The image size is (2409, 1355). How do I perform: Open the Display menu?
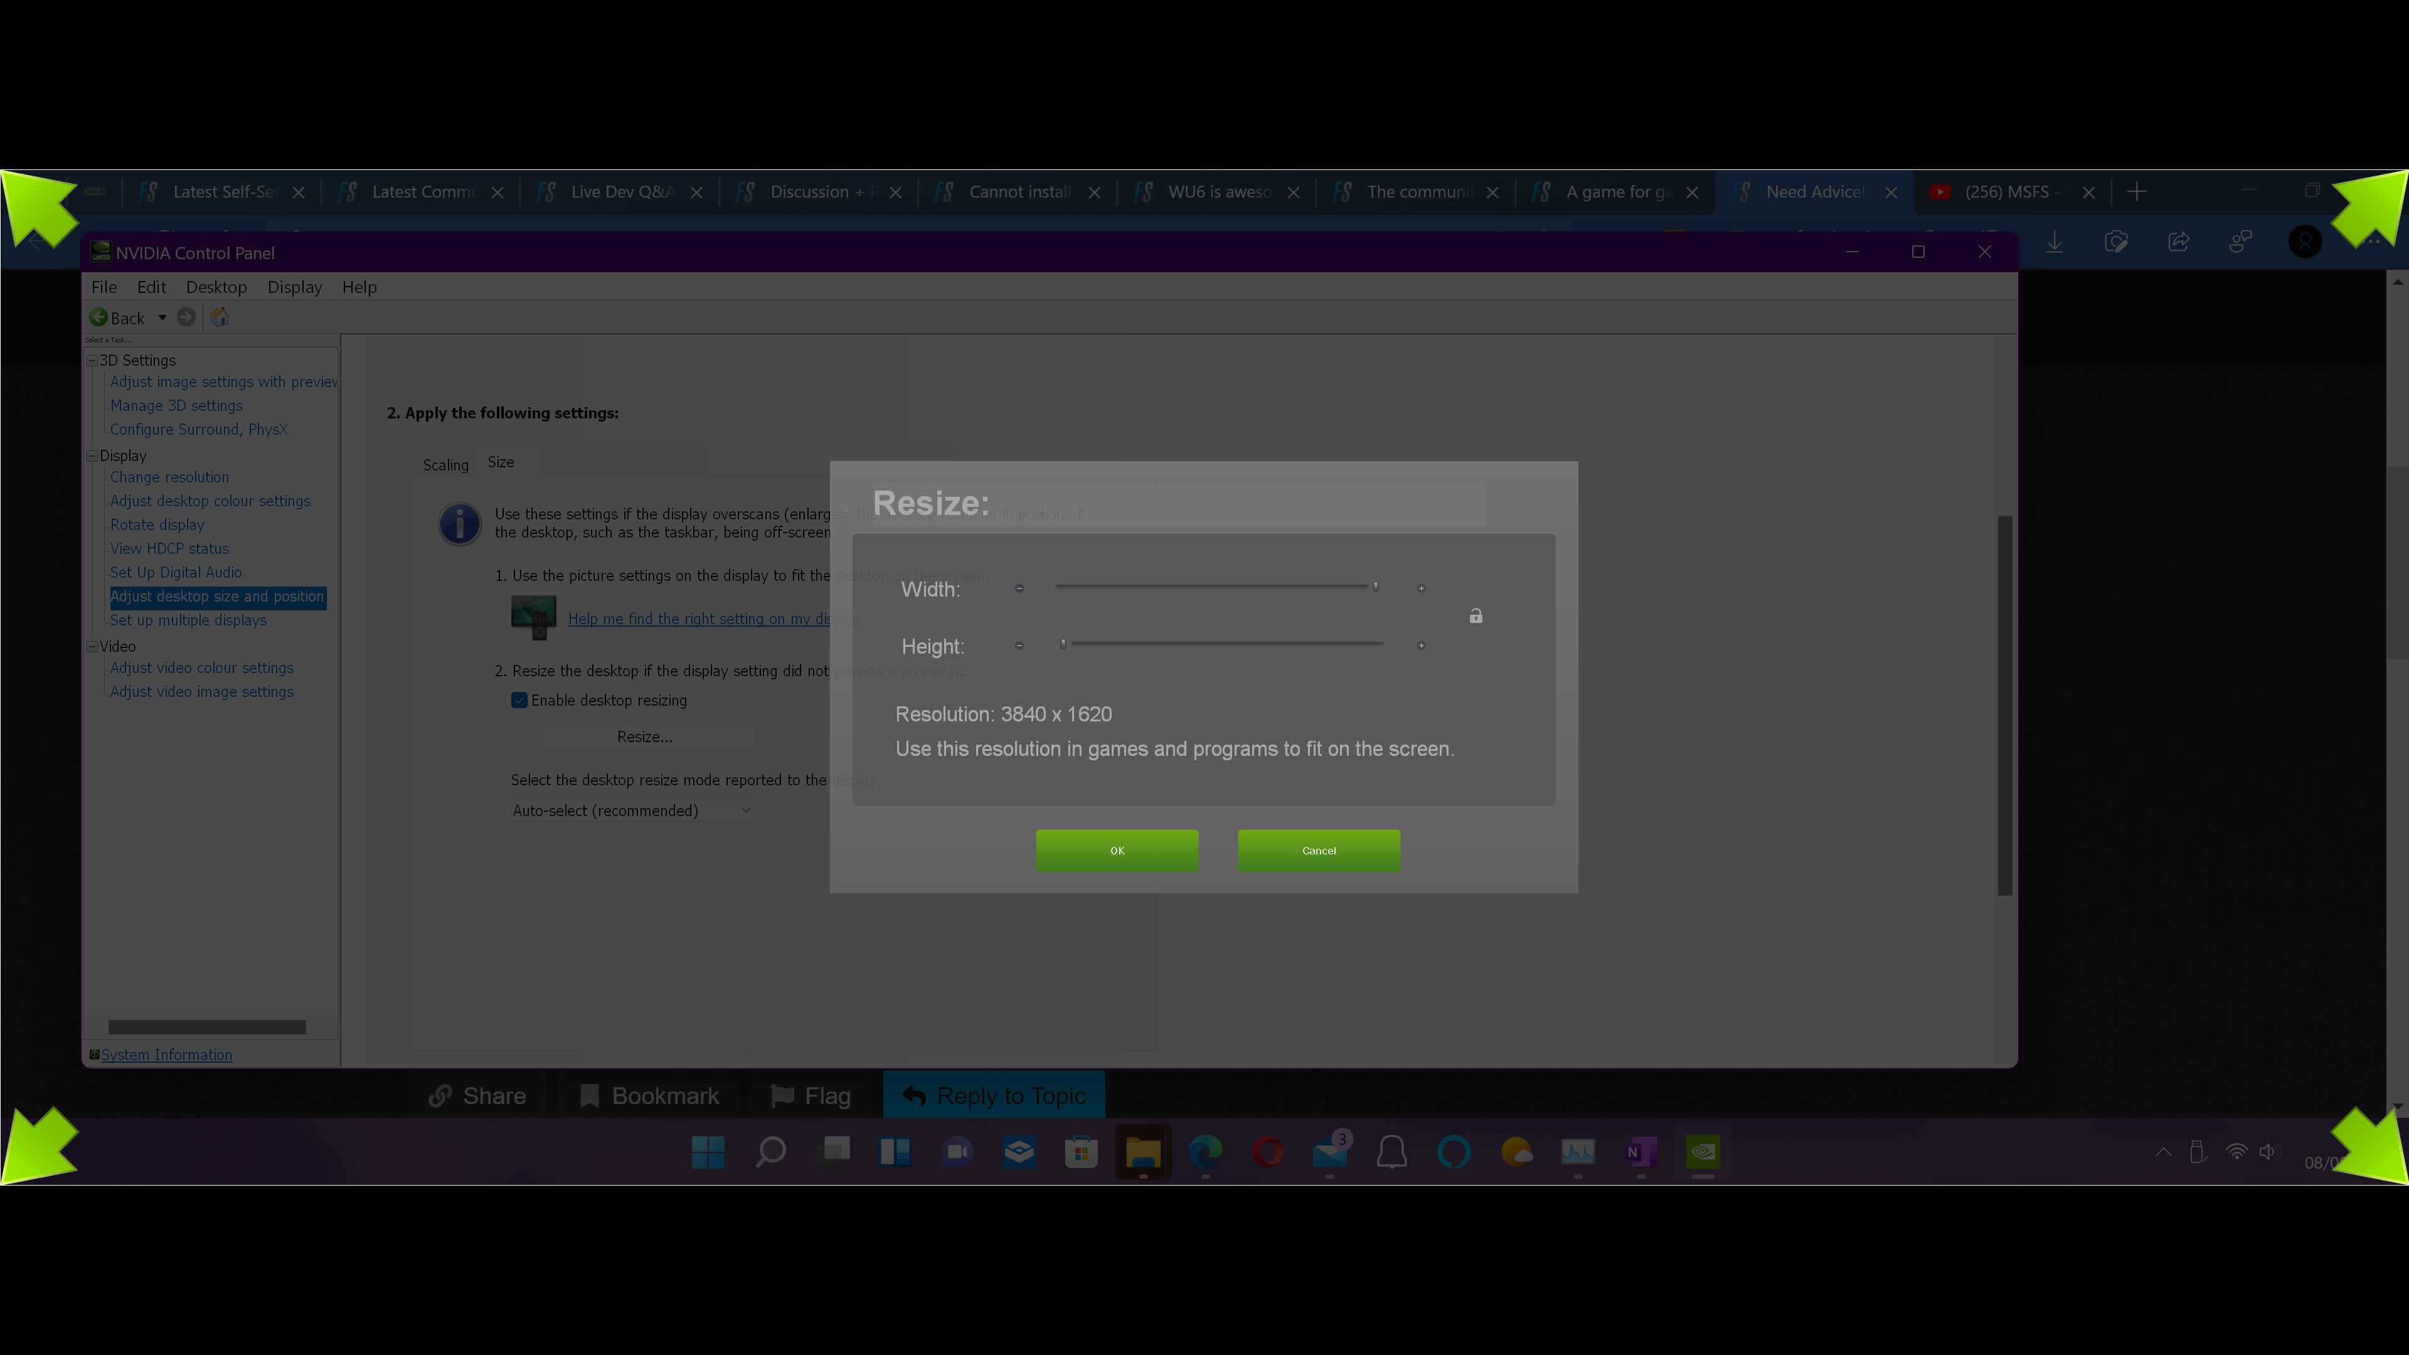295,287
